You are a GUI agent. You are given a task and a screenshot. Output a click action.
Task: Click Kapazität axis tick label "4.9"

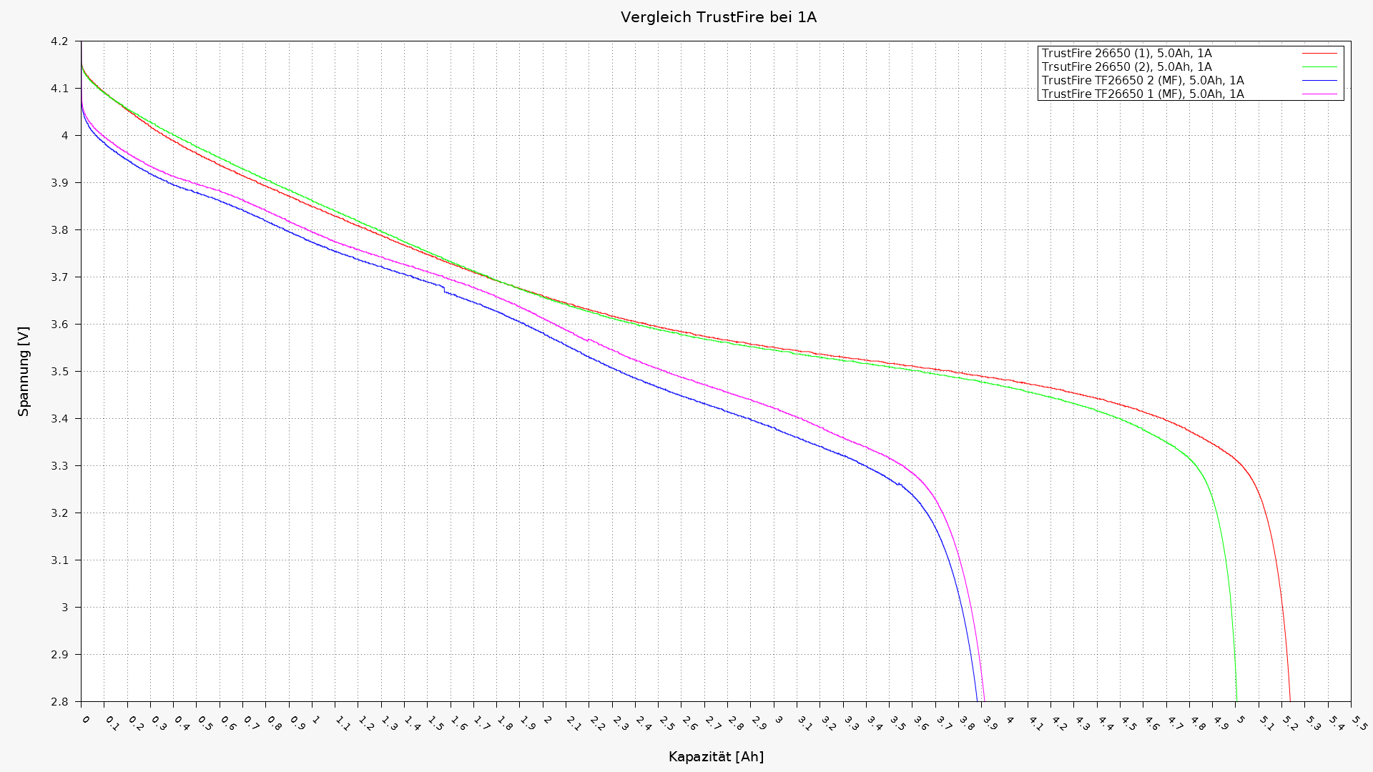(x=1221, y=723)
